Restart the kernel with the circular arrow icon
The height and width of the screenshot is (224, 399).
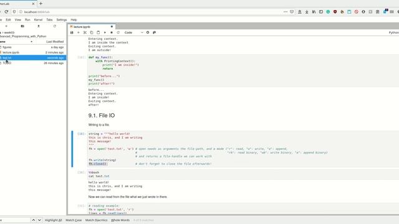pyautogui.click(x=118, y=32)
